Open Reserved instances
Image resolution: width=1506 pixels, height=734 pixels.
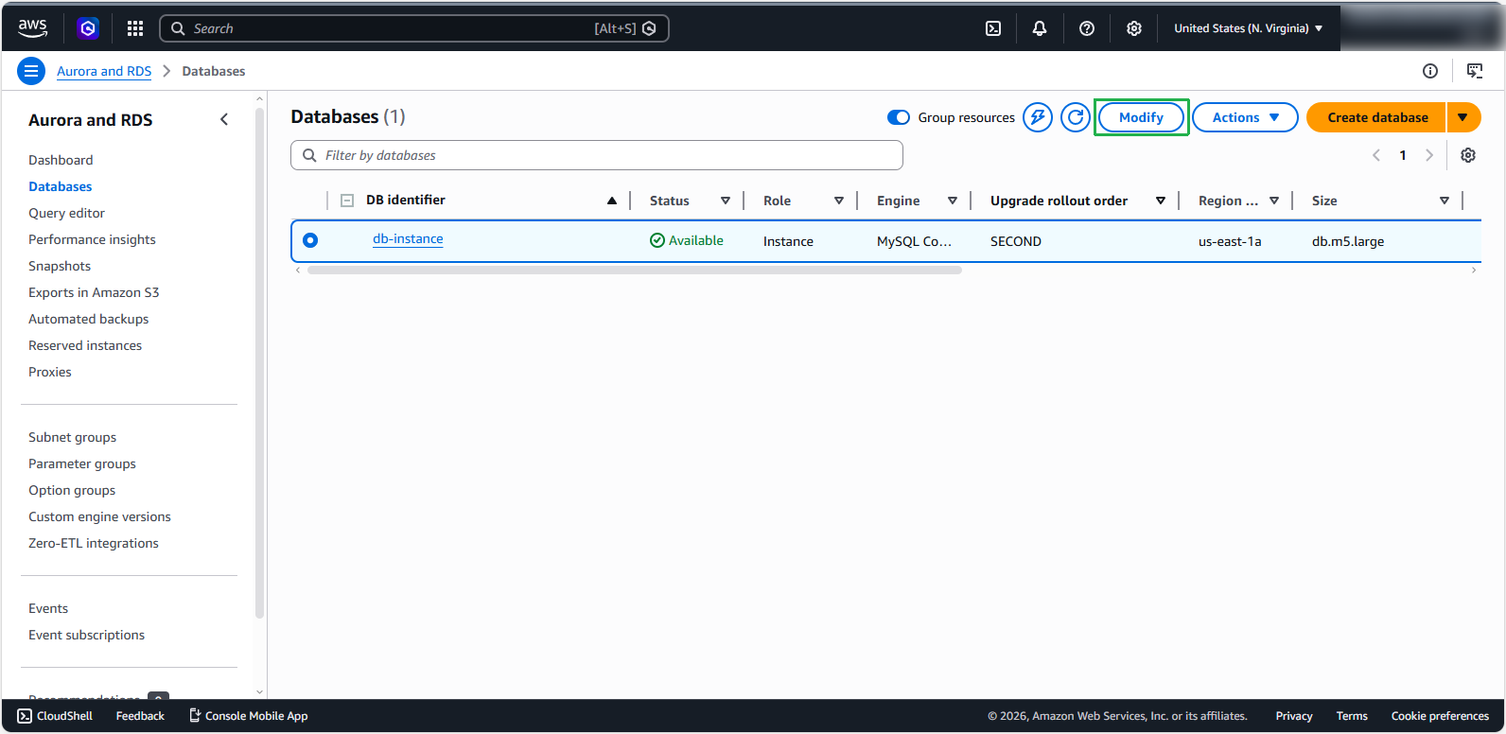coord(85,345)
